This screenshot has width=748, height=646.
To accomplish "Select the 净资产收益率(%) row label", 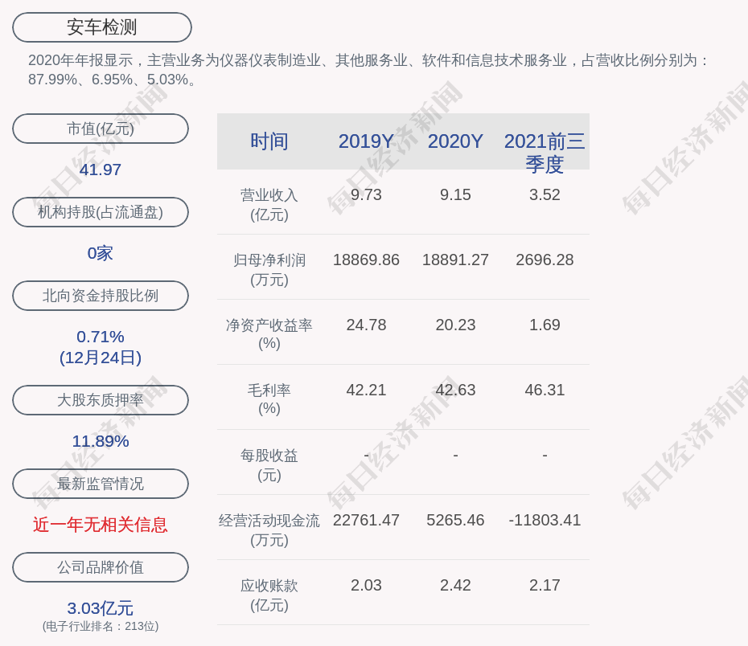I will (x=269, y=334).
